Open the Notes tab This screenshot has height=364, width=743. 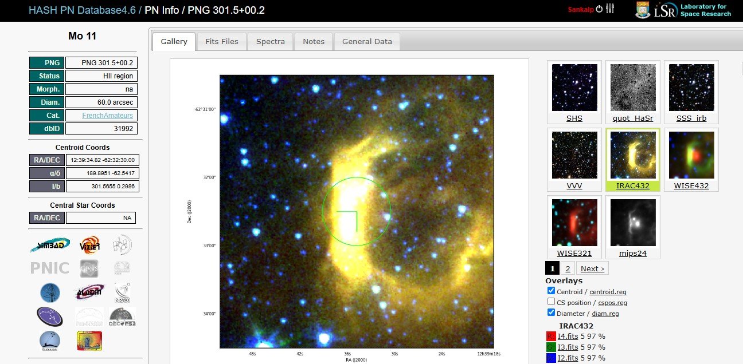click(x=314, y=41)
